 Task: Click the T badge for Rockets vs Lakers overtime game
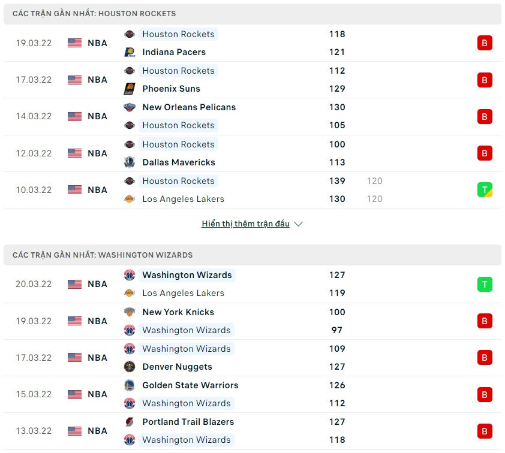click(485, 190)
